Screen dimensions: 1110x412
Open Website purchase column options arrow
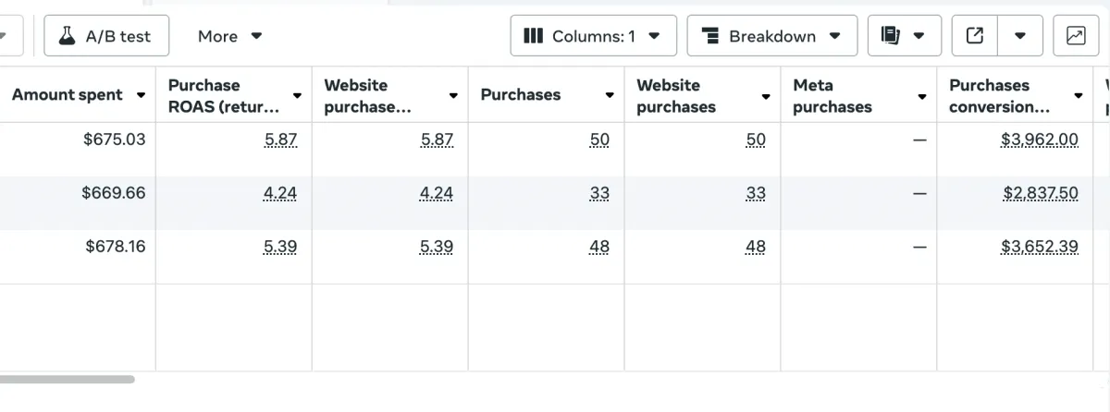coord(453,96)
